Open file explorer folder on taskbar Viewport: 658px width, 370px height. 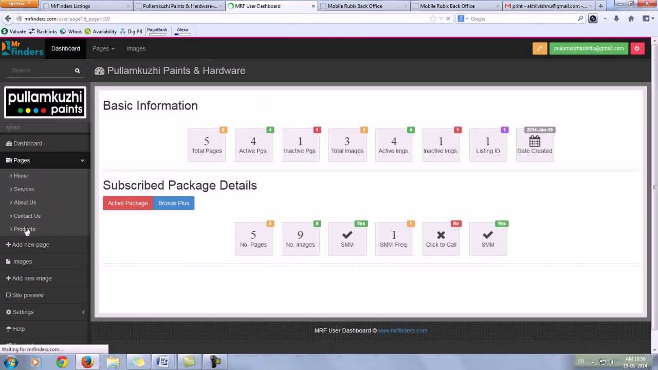tap(113, 362)
